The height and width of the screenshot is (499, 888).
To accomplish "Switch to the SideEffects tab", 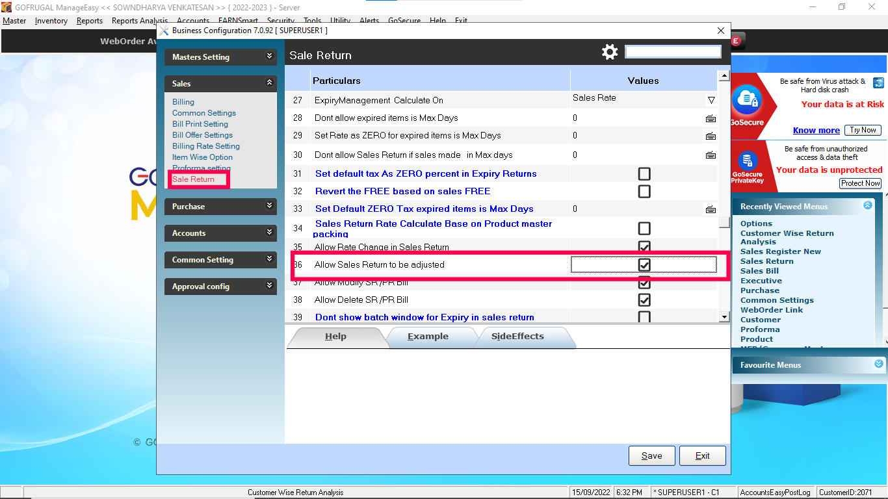I will click(x=517, y=337).
